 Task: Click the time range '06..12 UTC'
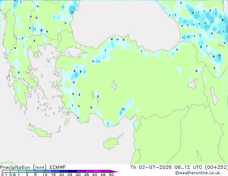(x=188, y=167)
